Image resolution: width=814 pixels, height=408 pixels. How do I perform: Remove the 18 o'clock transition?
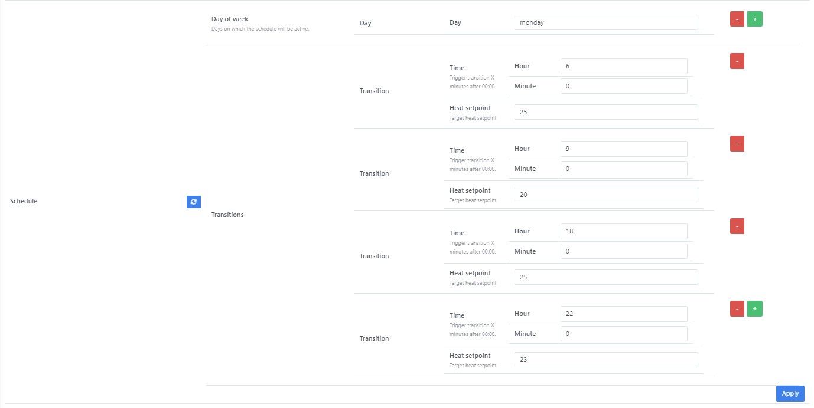pos(737,226)
